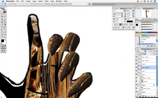
Task: Hide the Layer 8 layer
Action: point(136,64)
